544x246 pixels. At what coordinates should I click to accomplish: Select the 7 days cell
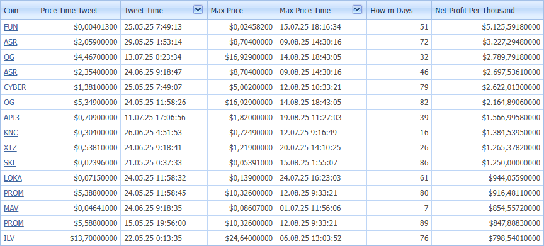coord(399,208)
